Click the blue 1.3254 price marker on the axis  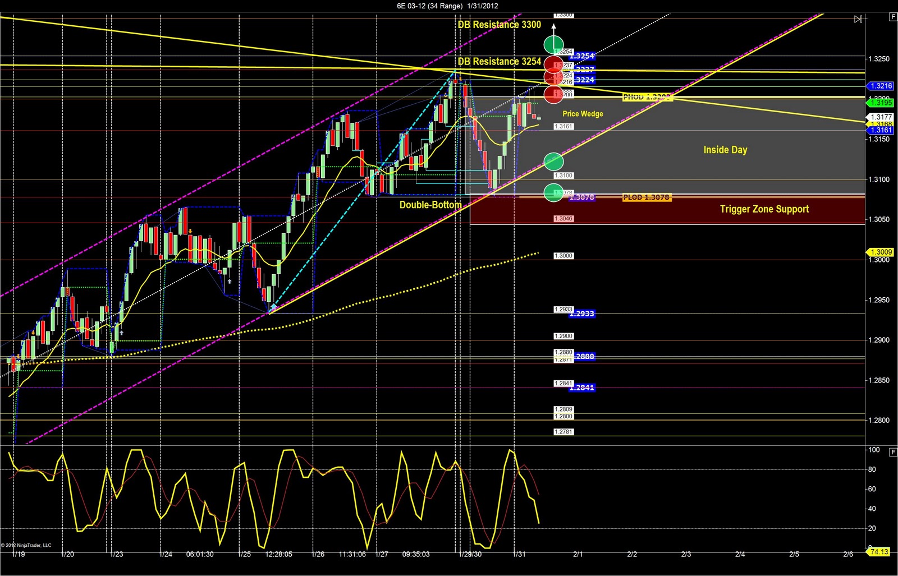click(x=583, y=56)
